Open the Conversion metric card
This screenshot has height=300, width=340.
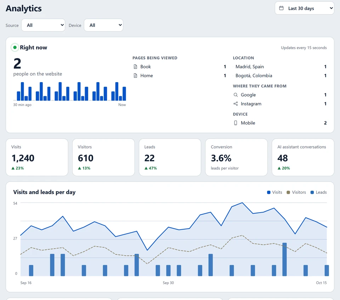pos(236,157)
